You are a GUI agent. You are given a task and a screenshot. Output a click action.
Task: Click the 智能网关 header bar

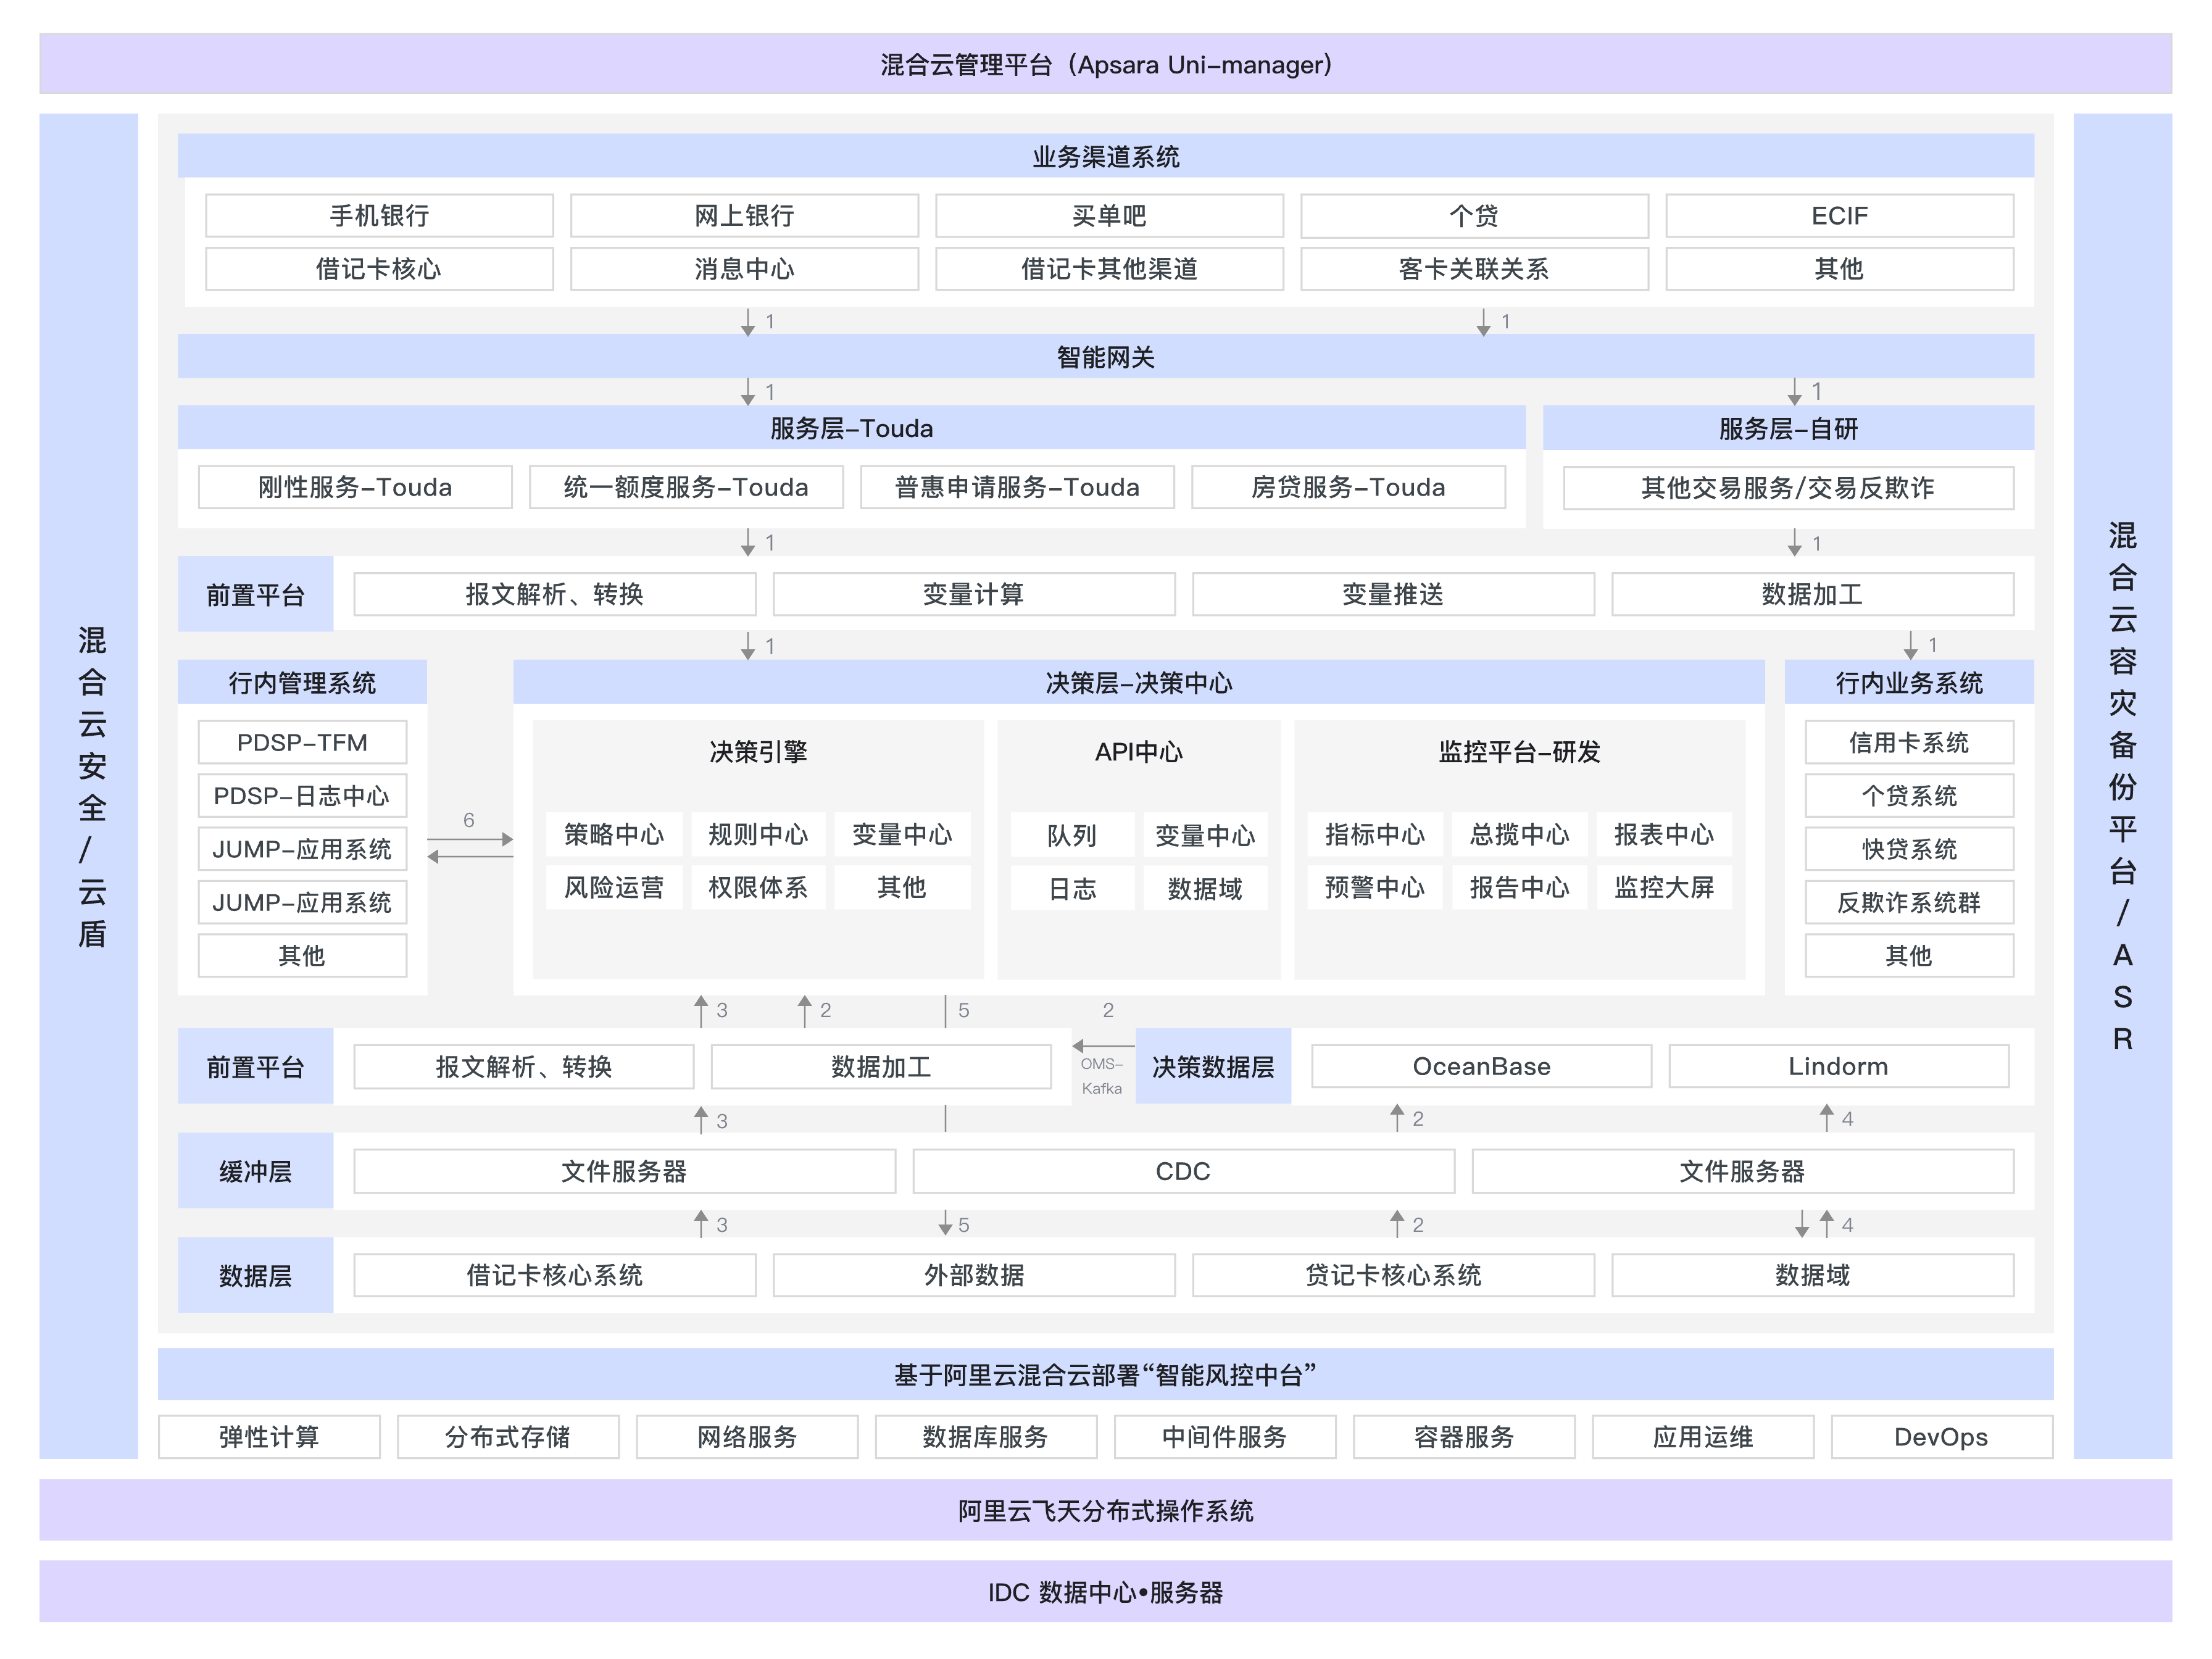(1105, 357)
